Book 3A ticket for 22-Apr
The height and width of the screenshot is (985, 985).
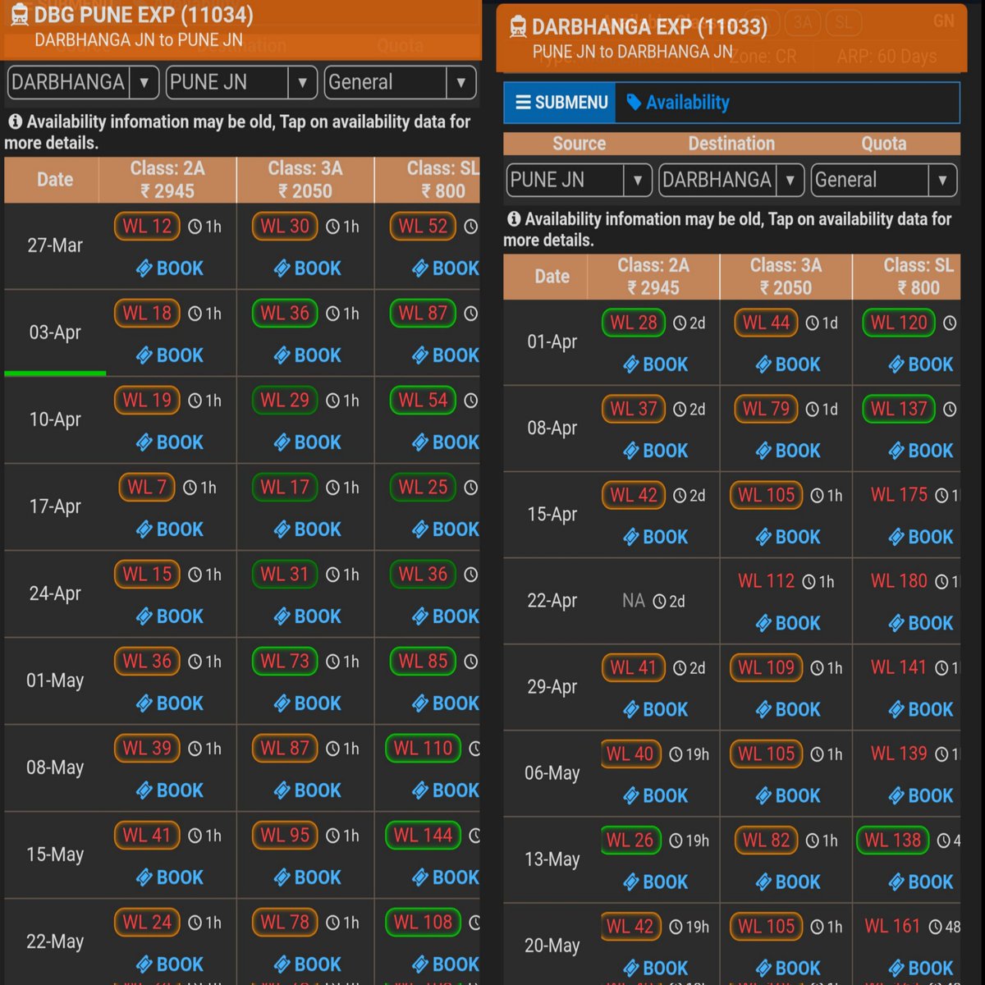[x=788, y=623]
